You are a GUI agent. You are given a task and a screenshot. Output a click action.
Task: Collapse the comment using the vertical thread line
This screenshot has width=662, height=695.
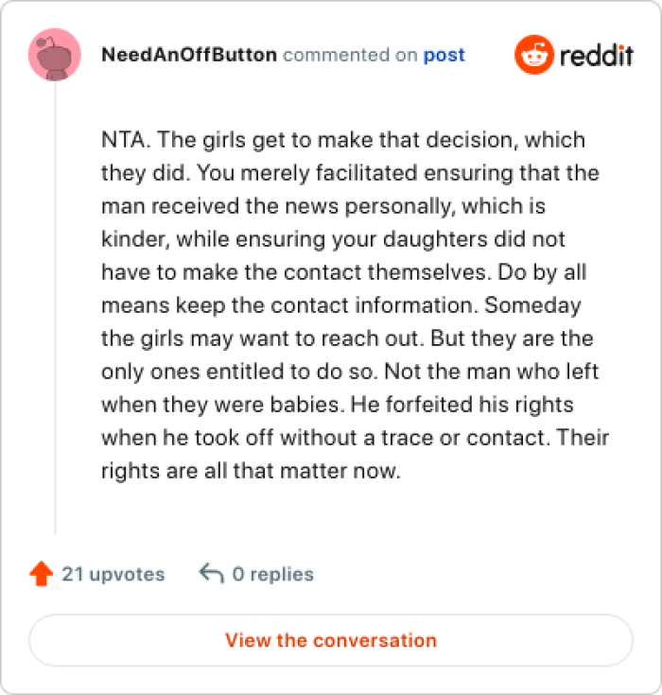[x=55, y=312]
